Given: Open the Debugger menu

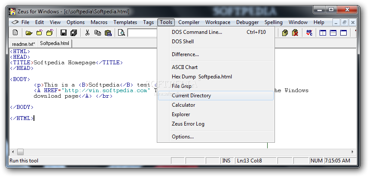Looking at the screenshot, I should pos(247,22).
